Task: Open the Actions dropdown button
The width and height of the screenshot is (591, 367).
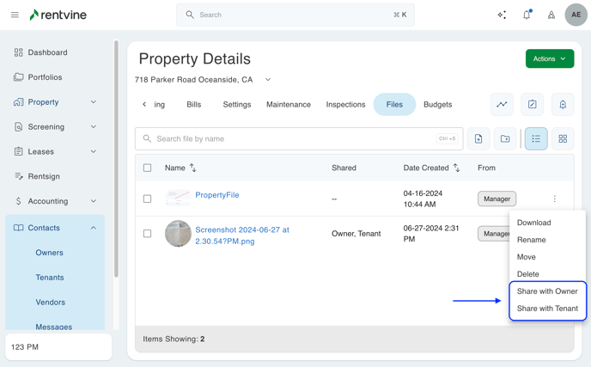Action: click(550, 58)
